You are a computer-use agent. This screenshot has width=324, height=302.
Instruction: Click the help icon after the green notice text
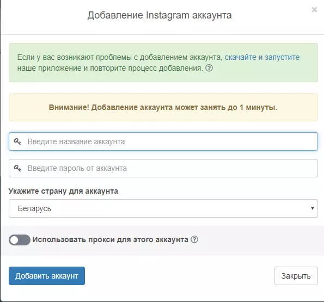pyautogui.click(x=209, y=68)
